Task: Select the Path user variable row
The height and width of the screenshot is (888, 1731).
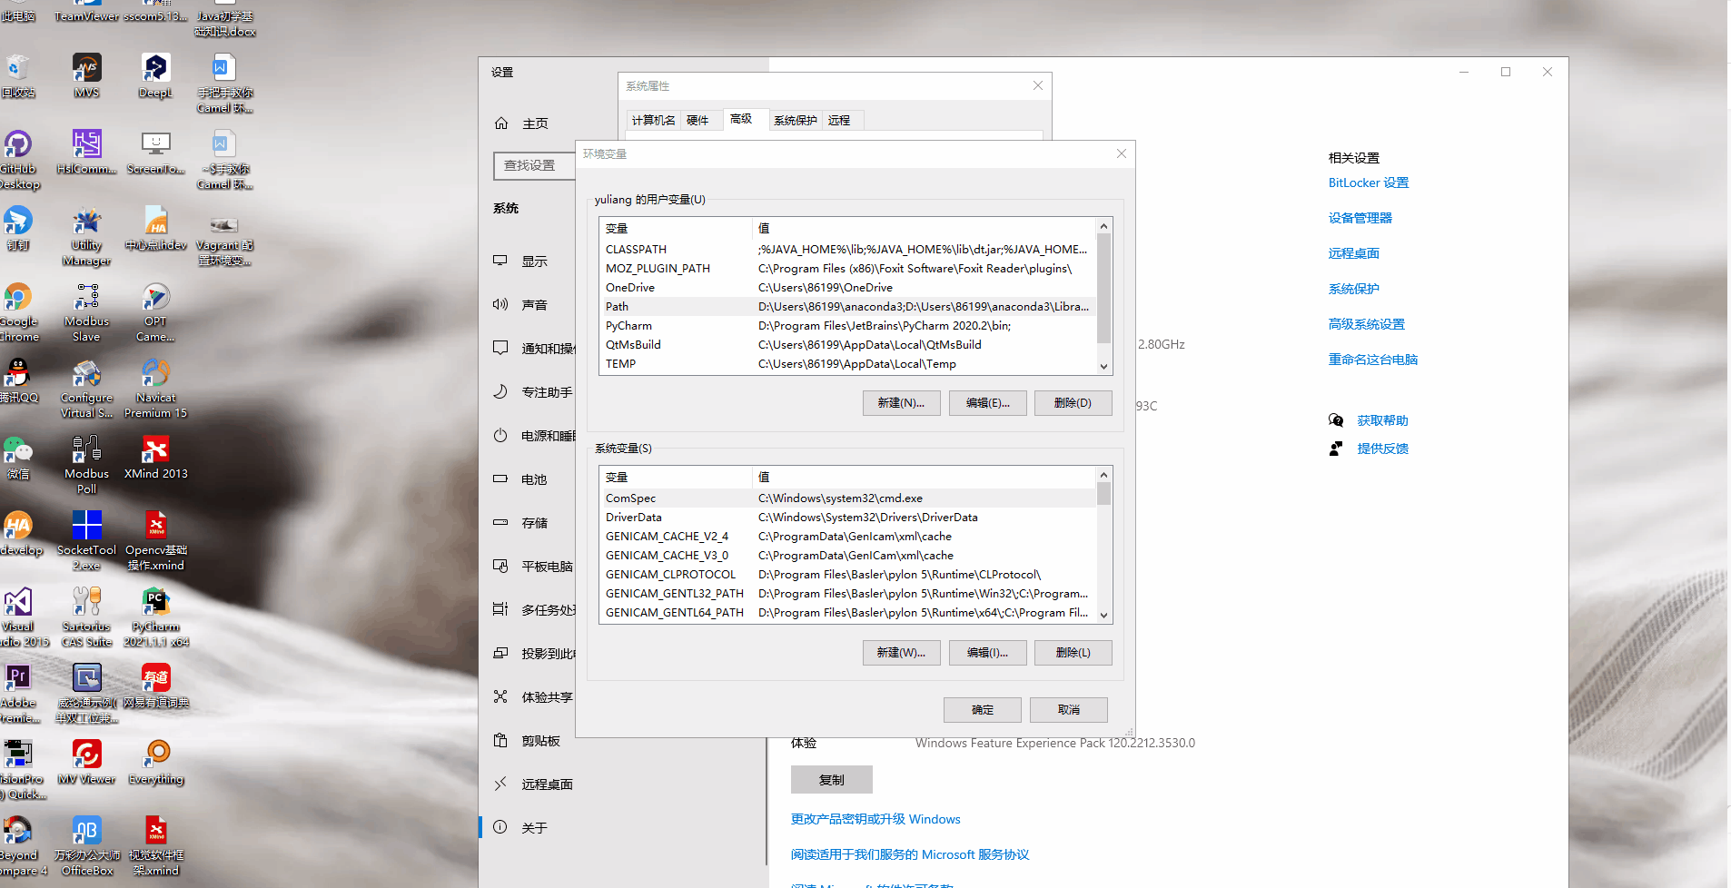Action: pos(847,307)
